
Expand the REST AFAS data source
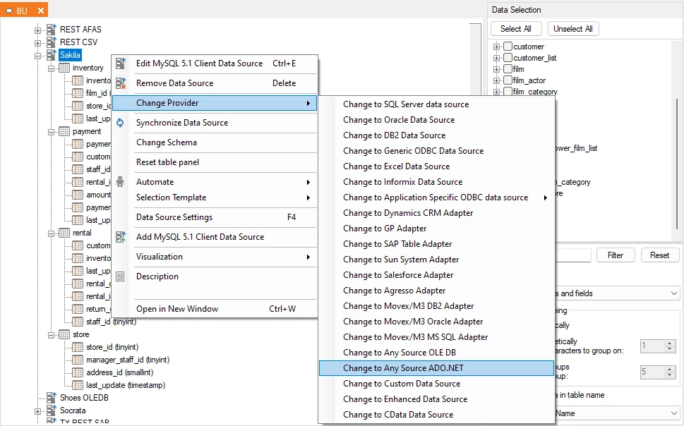click(38, 30)
